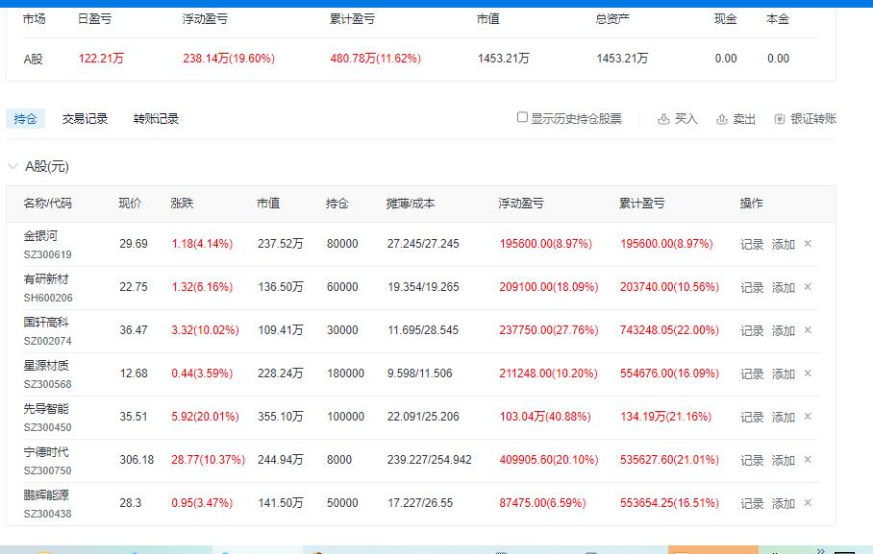
Task: Select stock name 宁德时代
Action: 45,451
